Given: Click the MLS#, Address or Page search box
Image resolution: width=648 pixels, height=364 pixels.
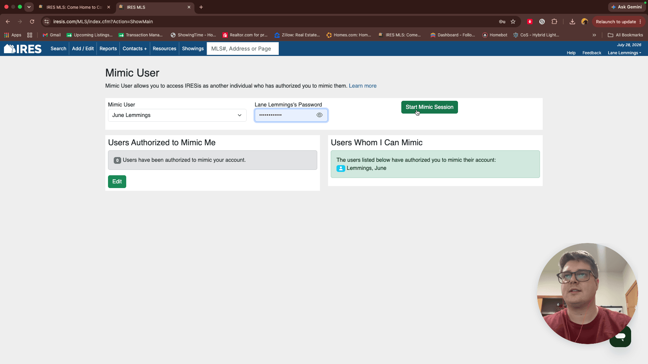Looking at the screenshot, I should coord(243,49).
